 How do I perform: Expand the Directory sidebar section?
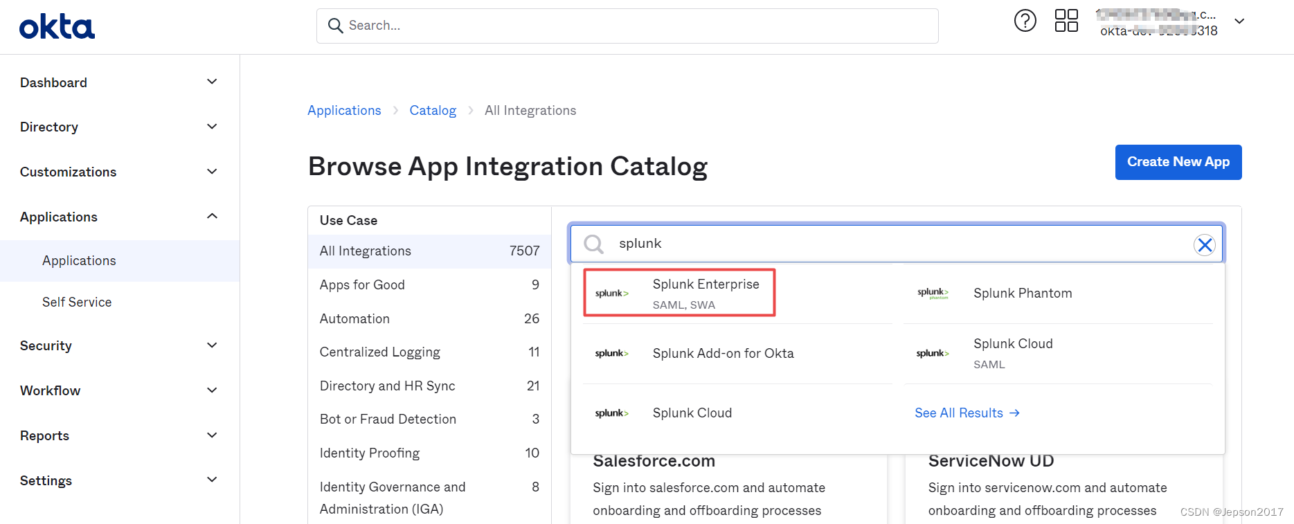point(212,127)
